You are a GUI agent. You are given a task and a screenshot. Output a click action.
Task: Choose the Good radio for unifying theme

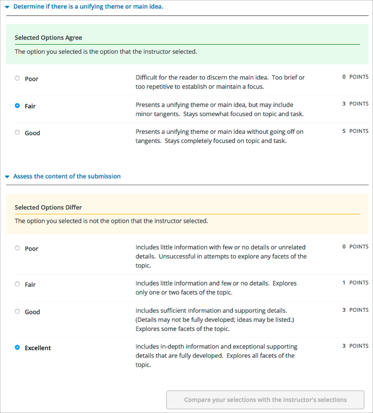18,133
